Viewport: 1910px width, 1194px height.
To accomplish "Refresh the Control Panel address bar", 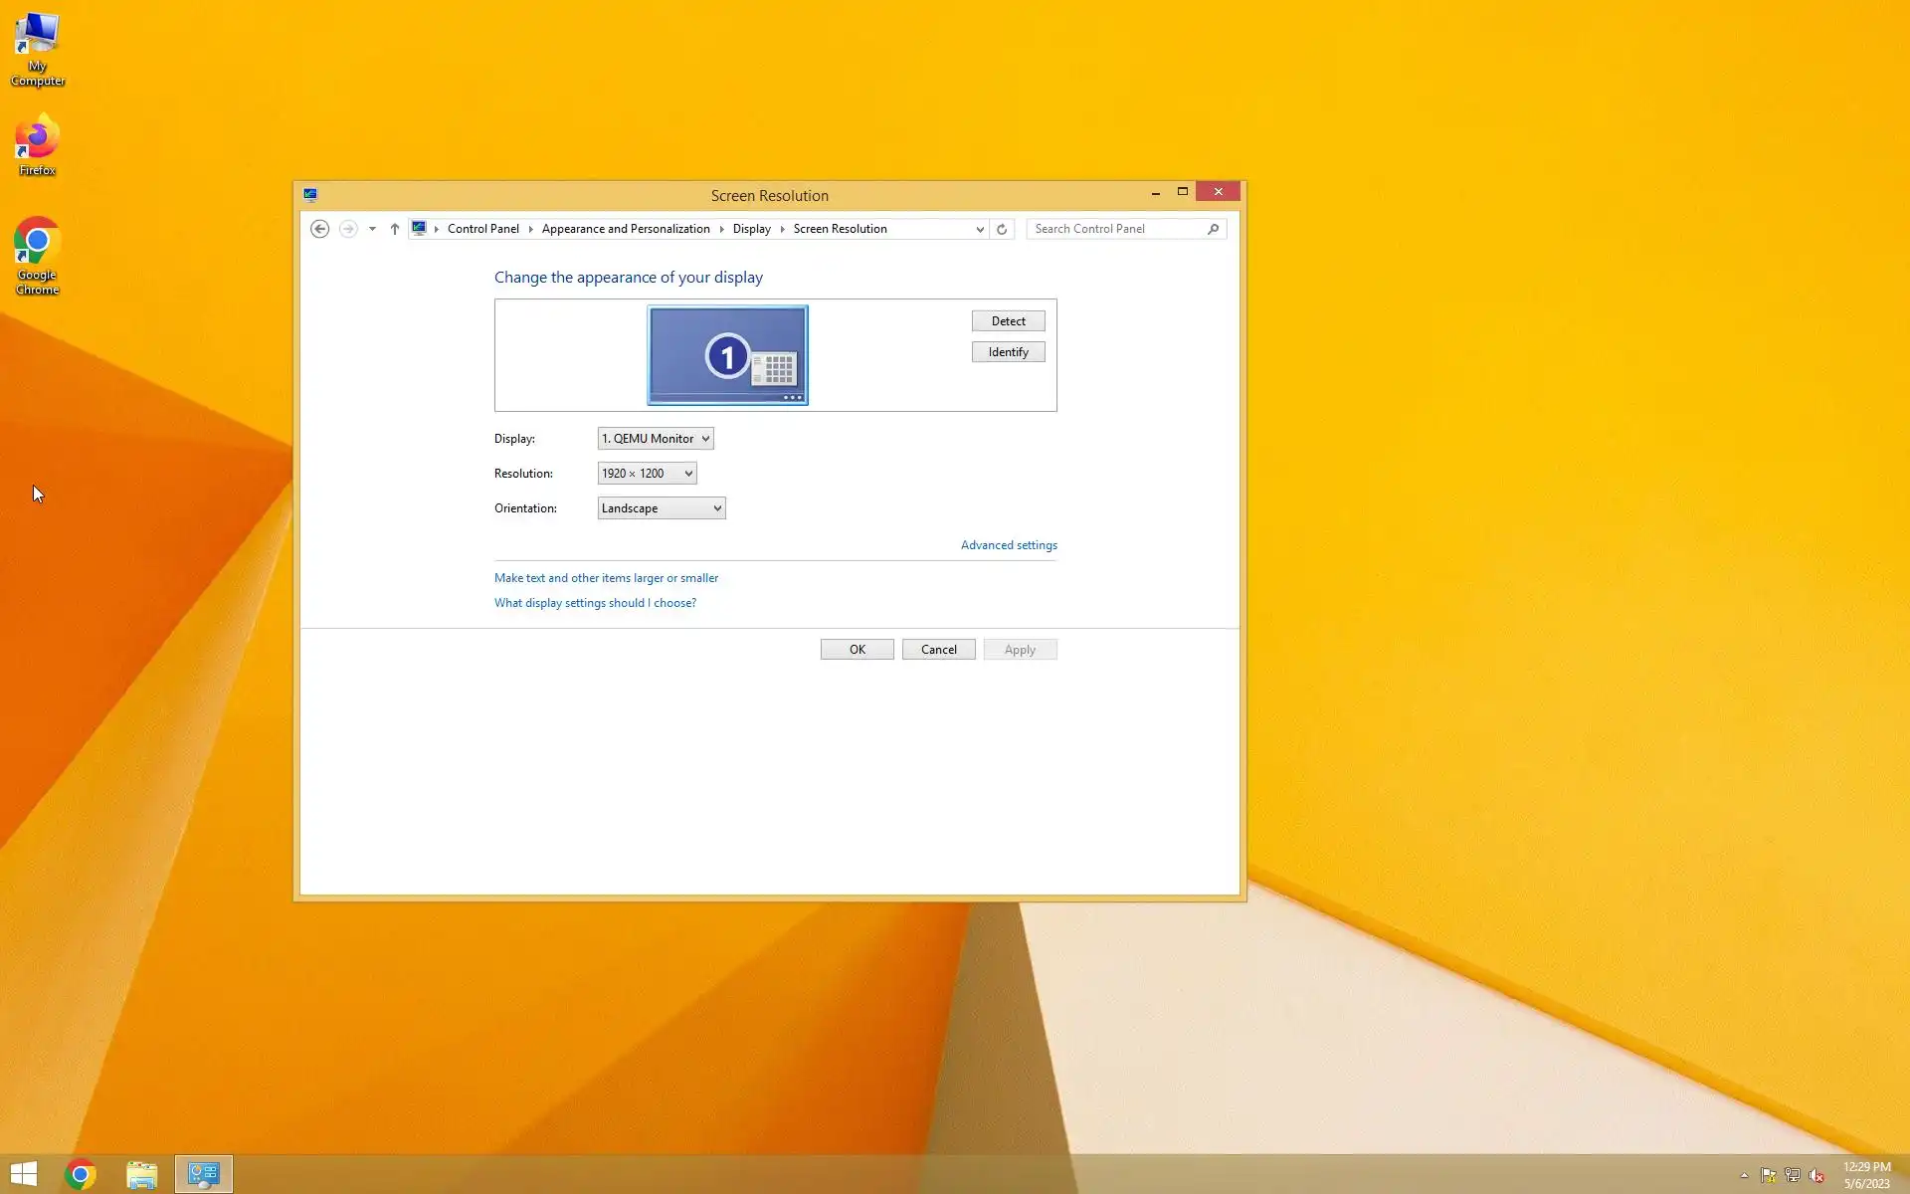I will click(x=1002, y=229).
